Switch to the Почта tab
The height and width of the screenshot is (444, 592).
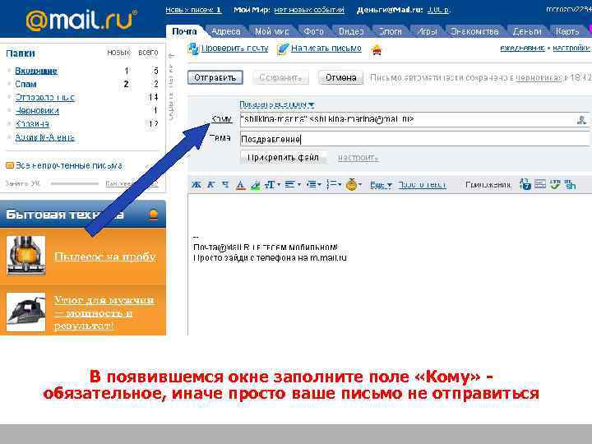(x=184, y=31)
